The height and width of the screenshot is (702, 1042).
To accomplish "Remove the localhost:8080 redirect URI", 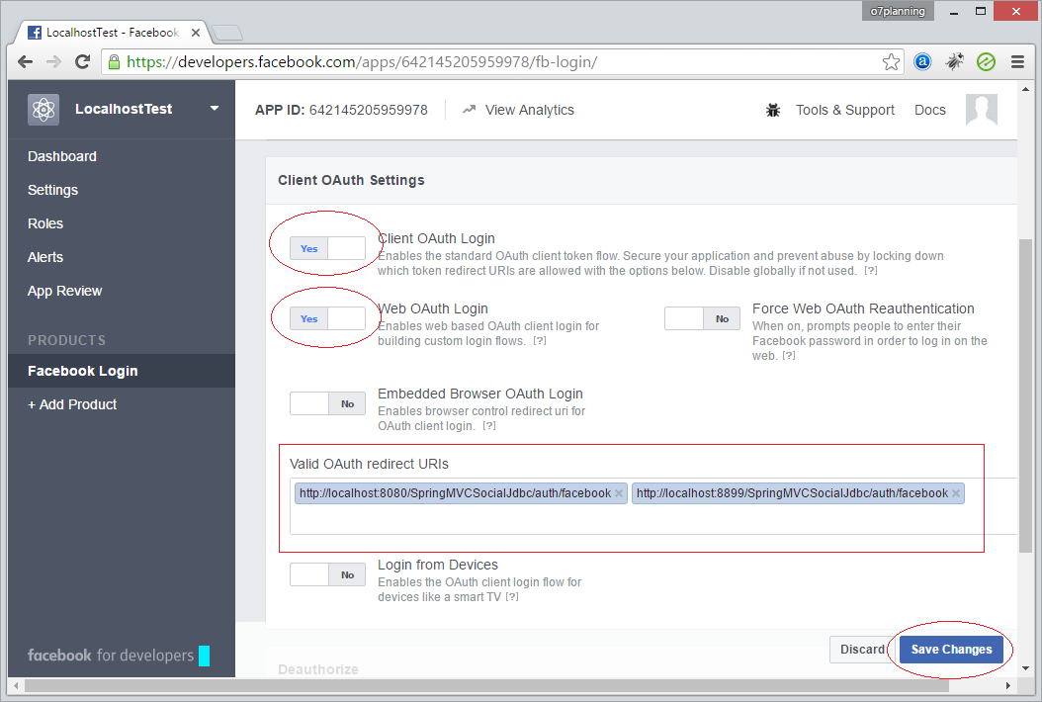I will coord(619,493).
